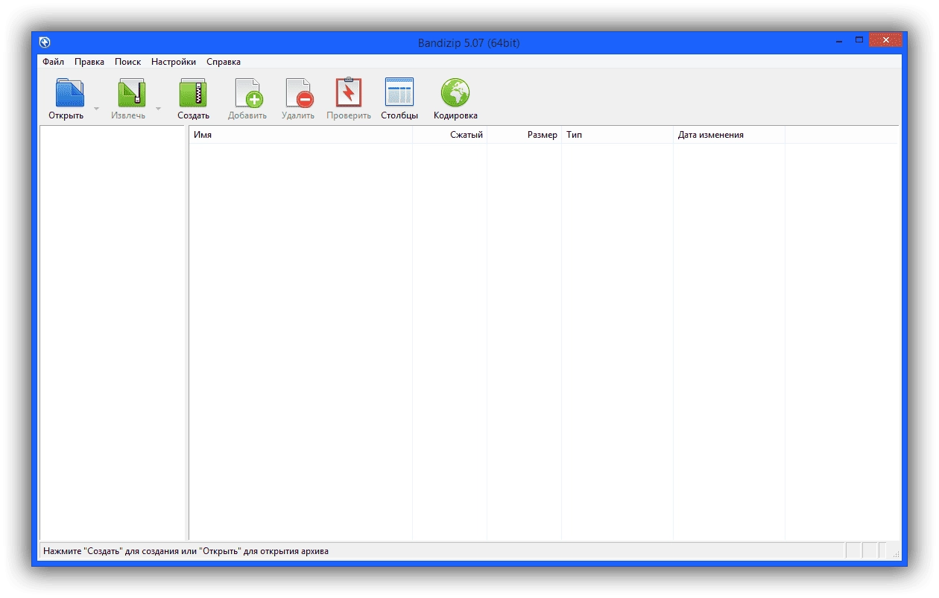Open the Правка menu
Viewport: 939px width, 598px height.
(89, 62)
